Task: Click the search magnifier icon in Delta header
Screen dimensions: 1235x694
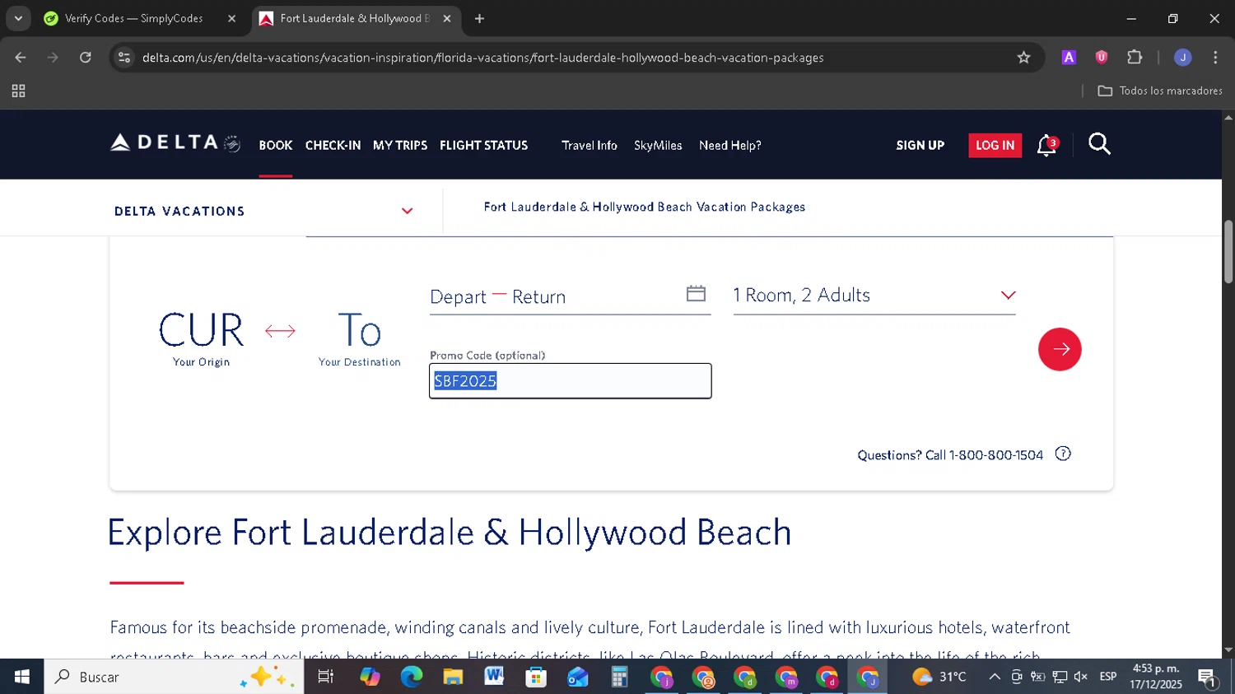Action: (x=1099, y=145)
